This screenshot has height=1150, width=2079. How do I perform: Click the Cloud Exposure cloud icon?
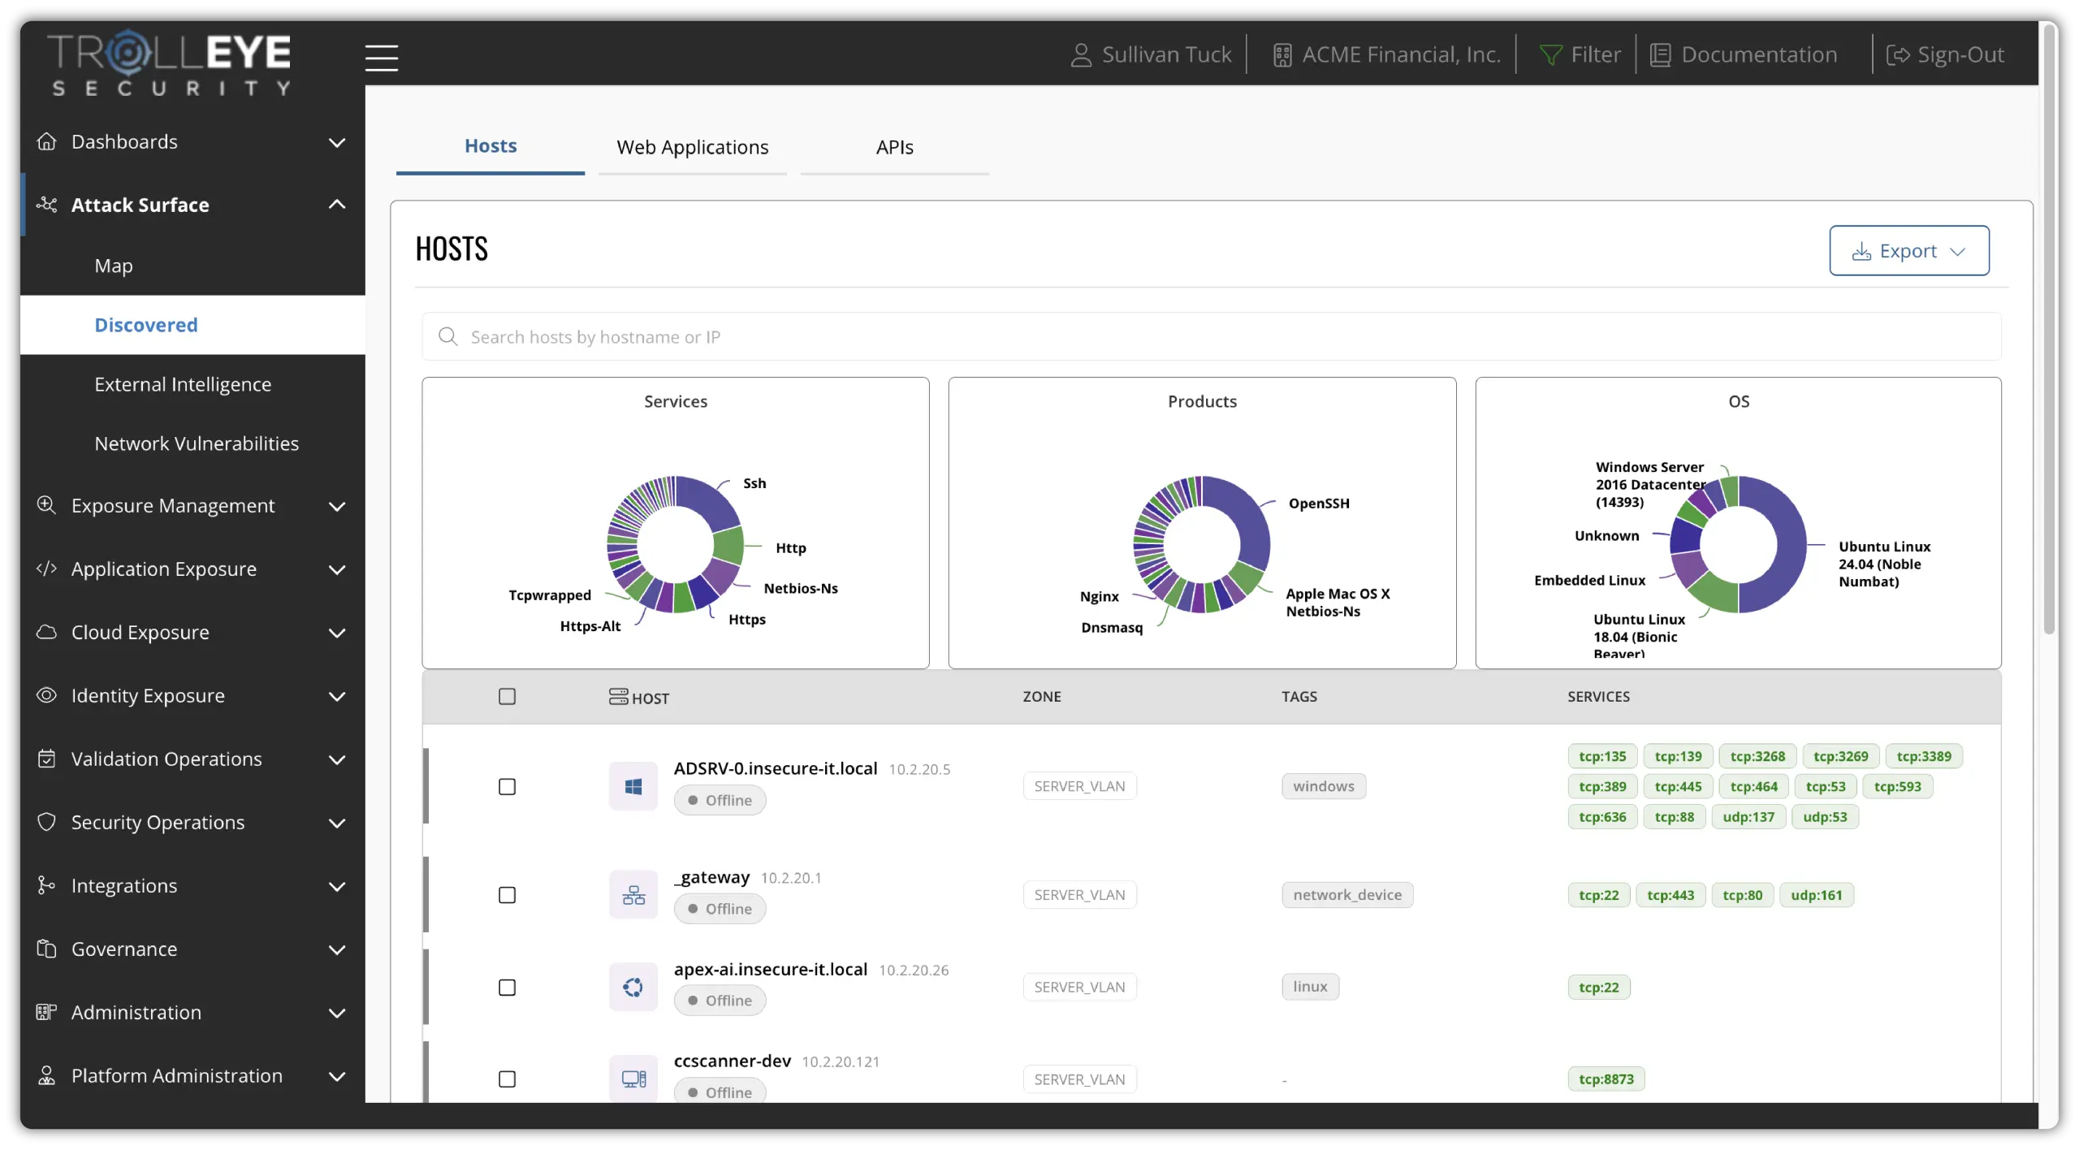47,632
